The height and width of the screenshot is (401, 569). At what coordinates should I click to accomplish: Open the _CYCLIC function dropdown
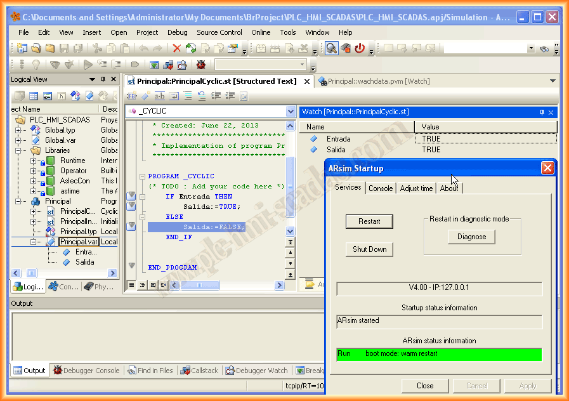coord(291,112)
